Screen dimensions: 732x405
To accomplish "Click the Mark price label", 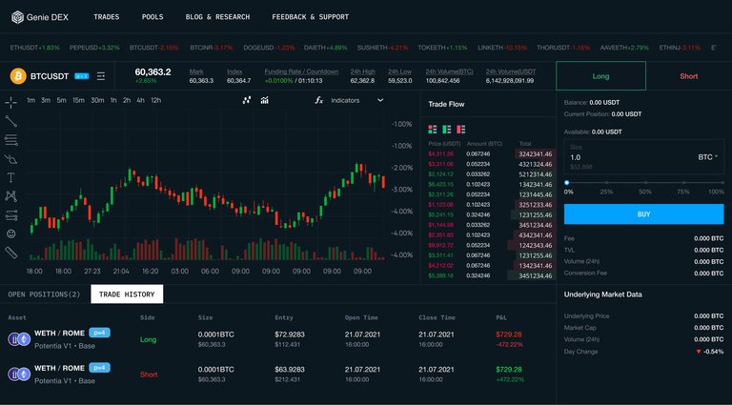I will pos(196,71).
